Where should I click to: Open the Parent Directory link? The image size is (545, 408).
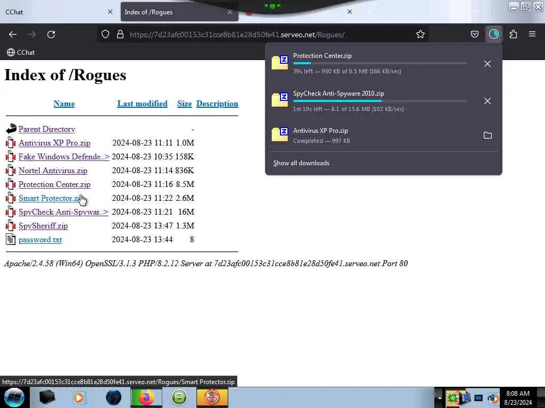pyautogui.click(x=47, y=129)
